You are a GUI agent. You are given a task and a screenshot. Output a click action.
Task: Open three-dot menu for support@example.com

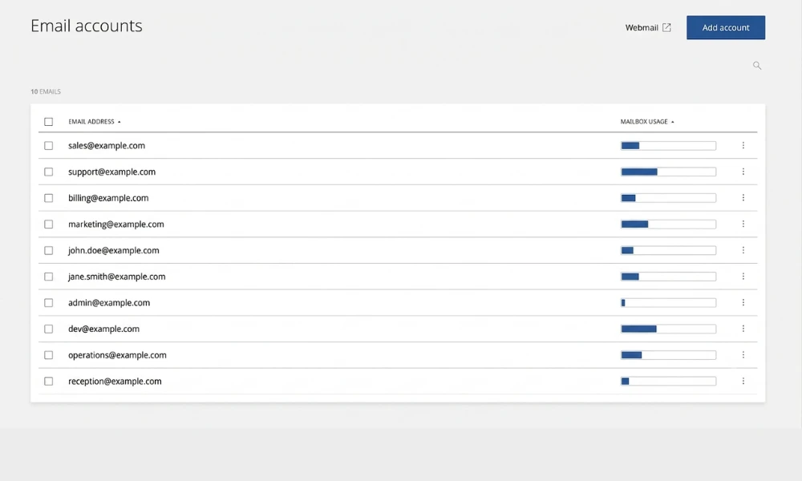click(x=743, y=172)
